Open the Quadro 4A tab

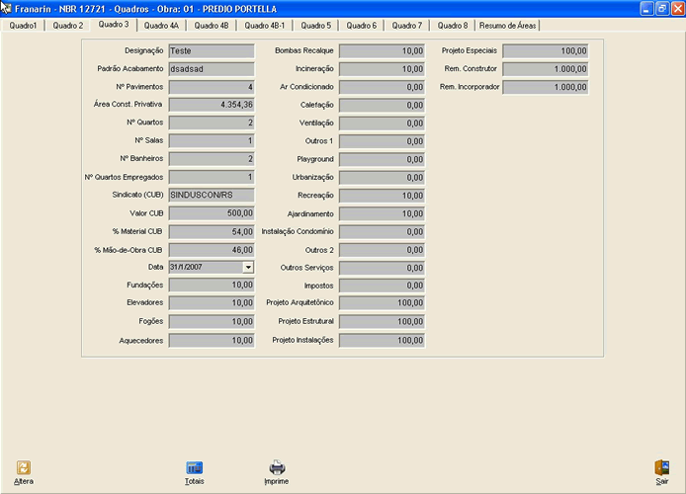[161, 26]
